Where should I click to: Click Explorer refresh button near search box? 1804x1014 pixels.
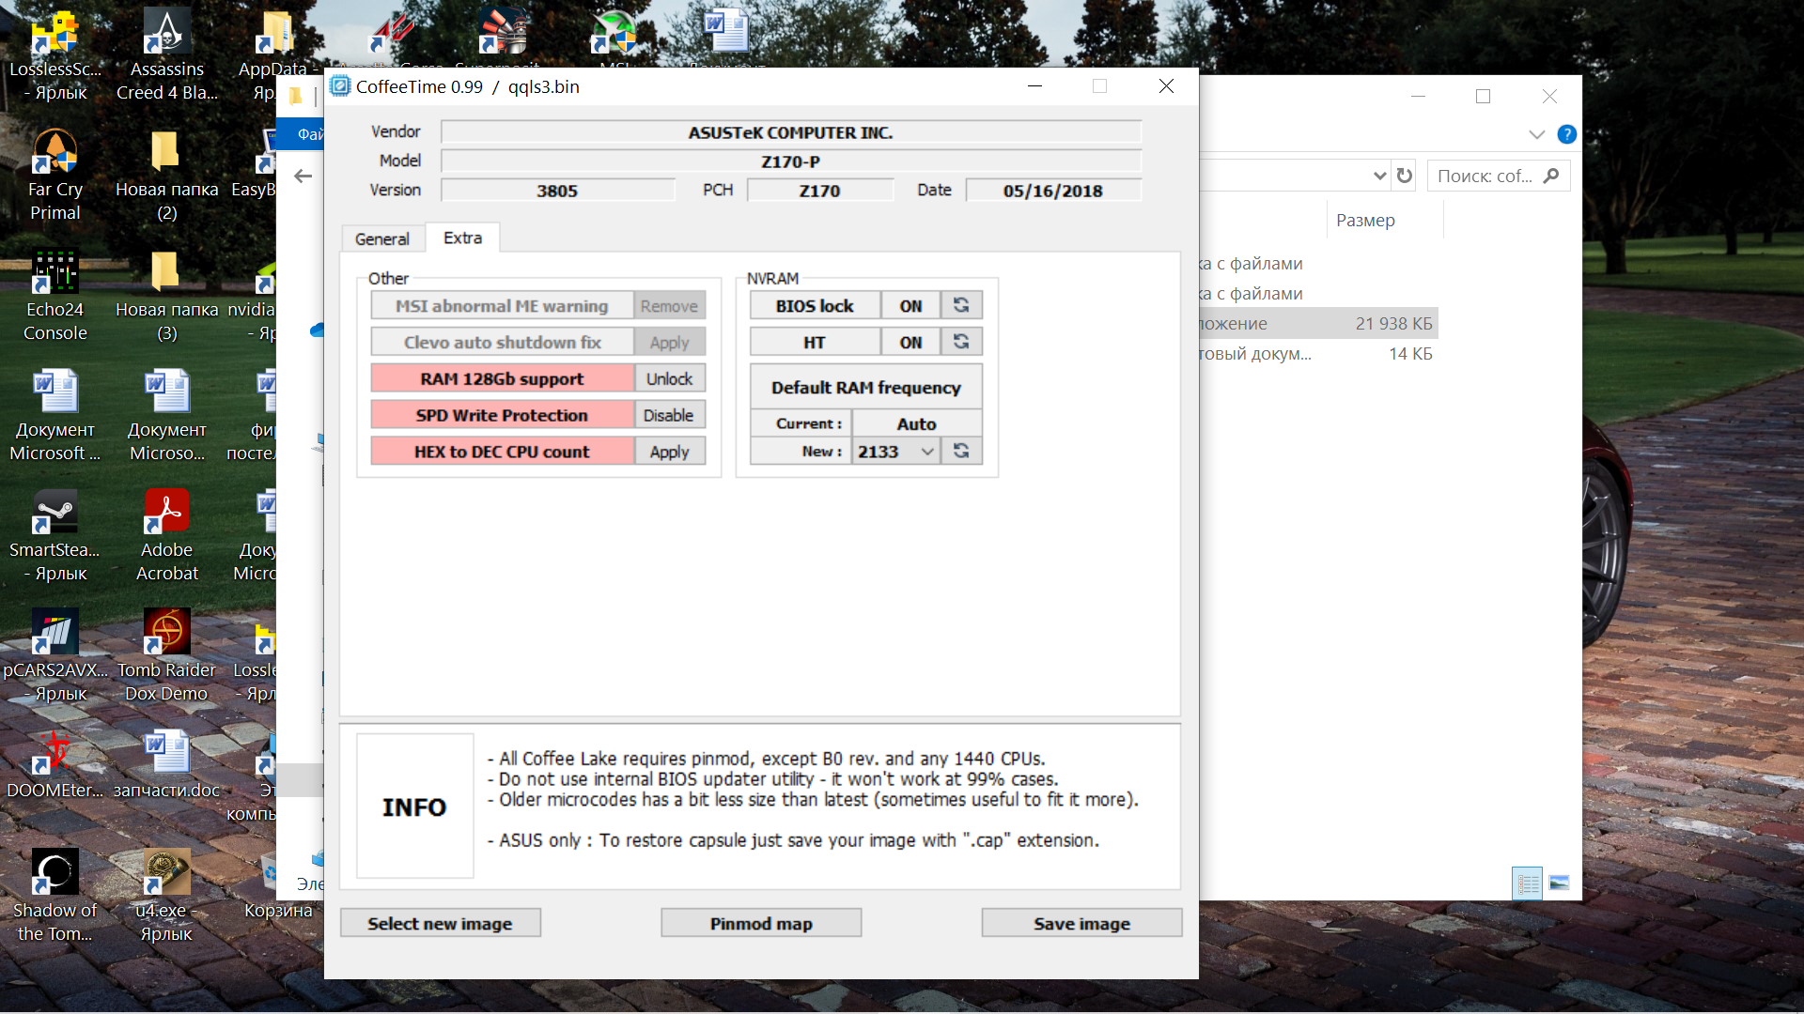[1405, 176]
